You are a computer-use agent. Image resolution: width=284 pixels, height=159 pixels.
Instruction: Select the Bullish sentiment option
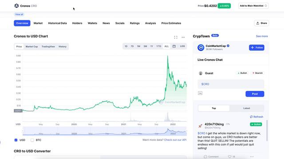tap(242, 73)
